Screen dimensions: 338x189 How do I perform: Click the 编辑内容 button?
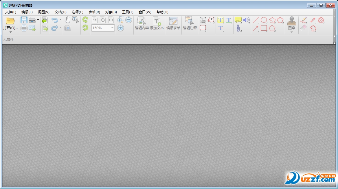pos(142,23)
